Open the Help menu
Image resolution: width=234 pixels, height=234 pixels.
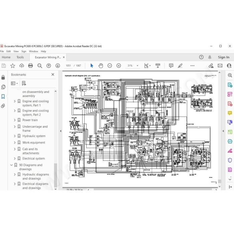click(x=43, y=51)
